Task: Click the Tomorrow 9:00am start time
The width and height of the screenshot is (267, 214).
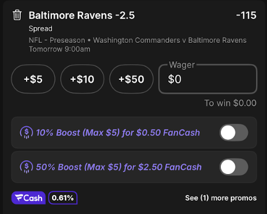Action: (60, 49)
